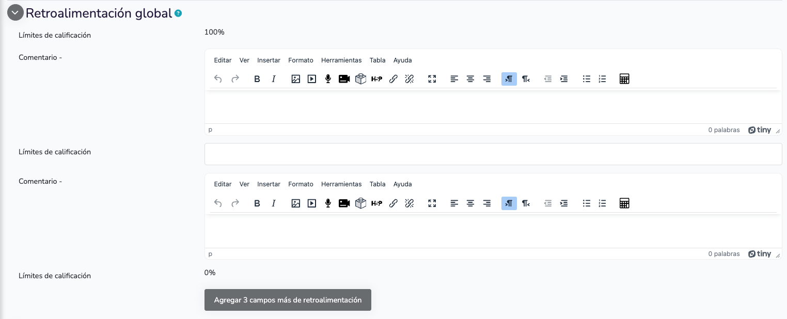The width and height of the screenshot is (787, 319).
Task: Open Tabla menu in first comment editor
Action: point(377,60)
